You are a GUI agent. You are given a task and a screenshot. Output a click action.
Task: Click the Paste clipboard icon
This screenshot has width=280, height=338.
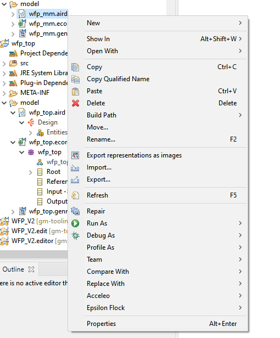pos(75,92)
